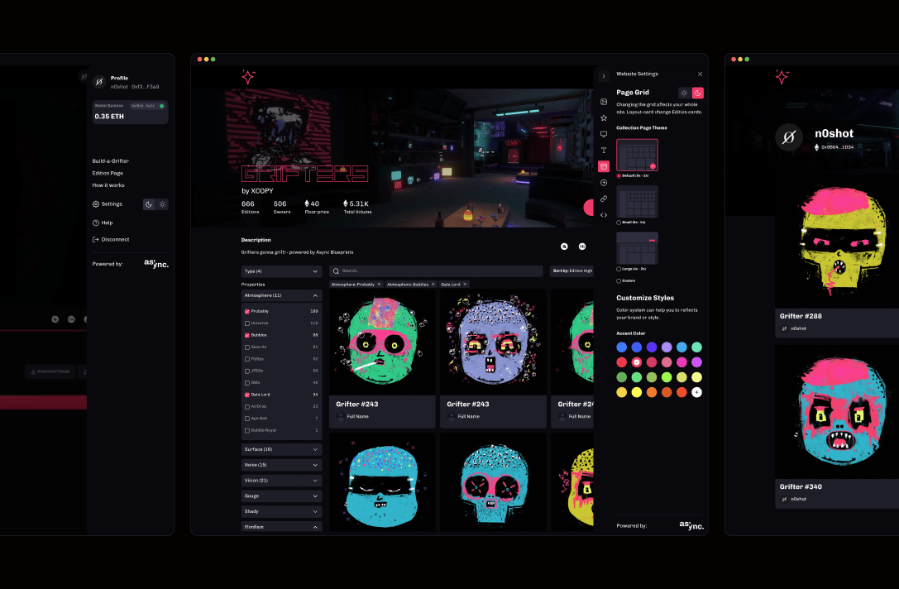The height and width of the screenshot is (589, 899).
Task: Select the Default grid radio button
Action: 619,176
